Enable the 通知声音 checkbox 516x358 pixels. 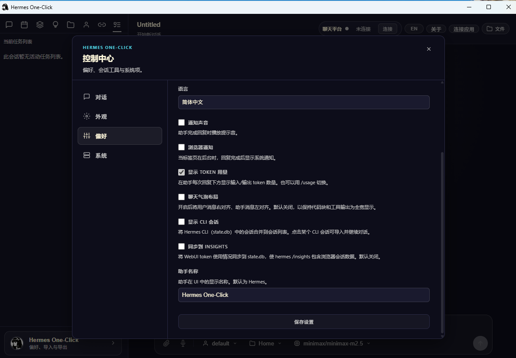click(181, 122)
